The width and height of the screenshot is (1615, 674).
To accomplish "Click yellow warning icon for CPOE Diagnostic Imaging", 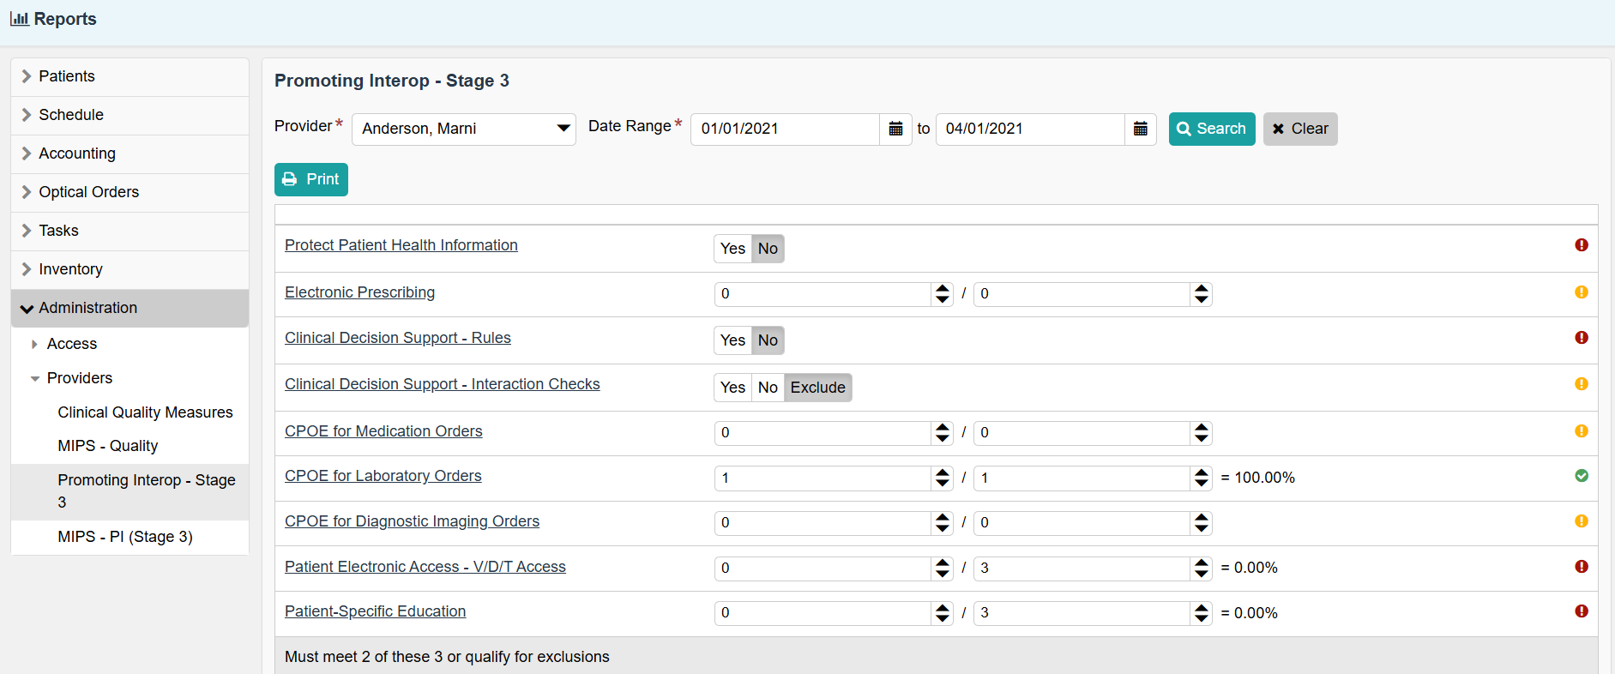I will coord(1581,521).
